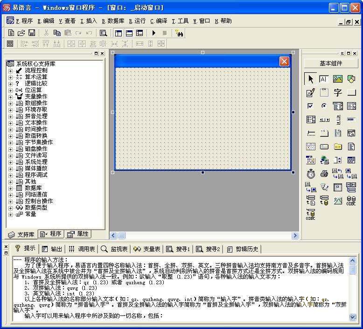Viewport: 363px width, 329px height.
Task: Select the printer component icon
Action: pyautogui.click(x=324, y=174)
